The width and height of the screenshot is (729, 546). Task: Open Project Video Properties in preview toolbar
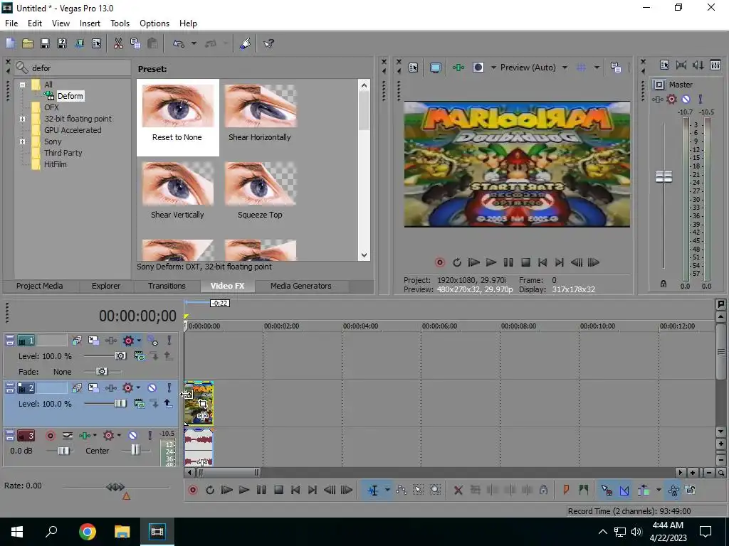[x=414, y=68]
